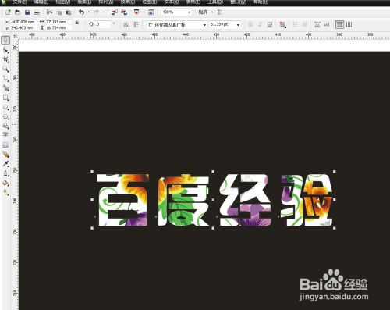
Task: Click the Print icon
Action: point(37,12)
